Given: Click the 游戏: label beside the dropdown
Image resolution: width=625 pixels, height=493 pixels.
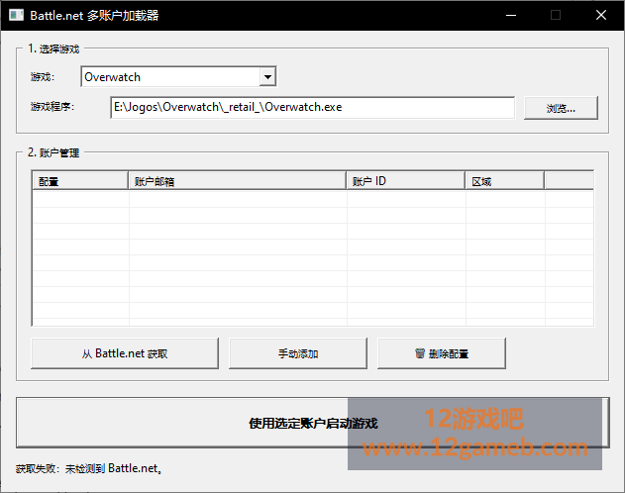Looking at the screenshot, I should 43,76.
